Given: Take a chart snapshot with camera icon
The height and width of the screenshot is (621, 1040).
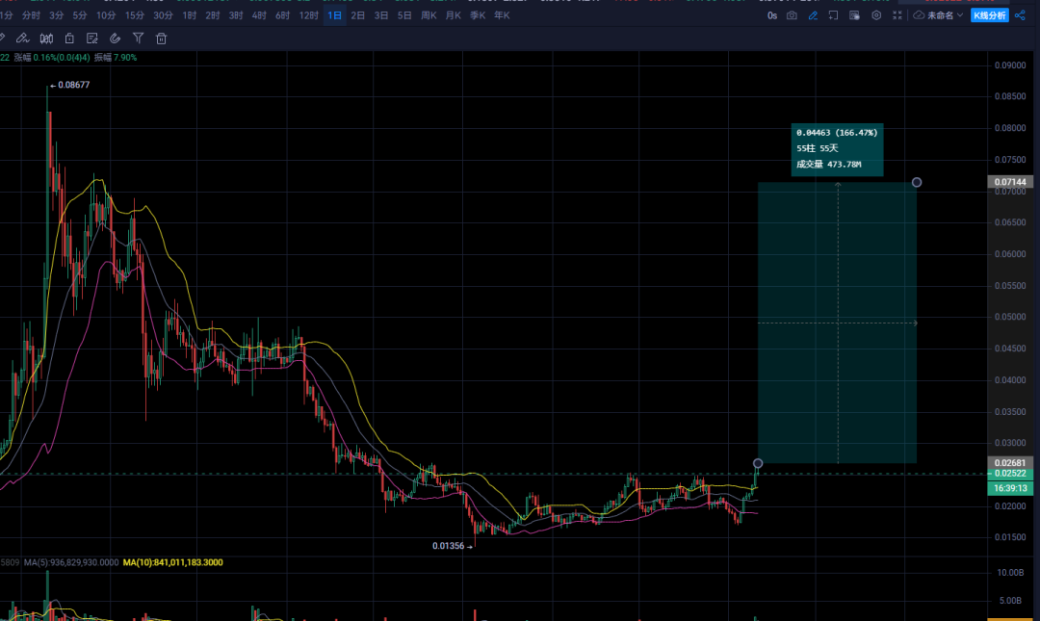Looking at the screenshot, I should point(792,15).
